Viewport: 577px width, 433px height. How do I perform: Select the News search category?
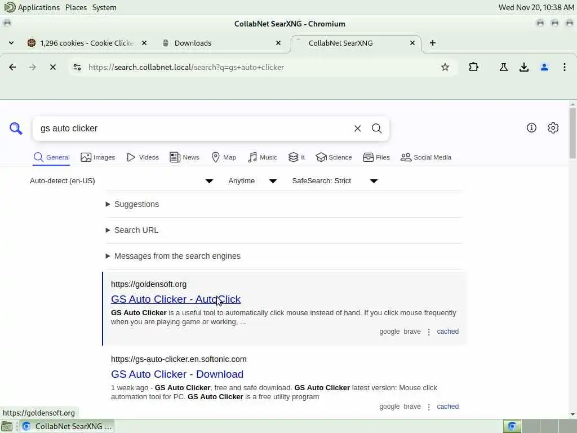(x=184, y=157)
